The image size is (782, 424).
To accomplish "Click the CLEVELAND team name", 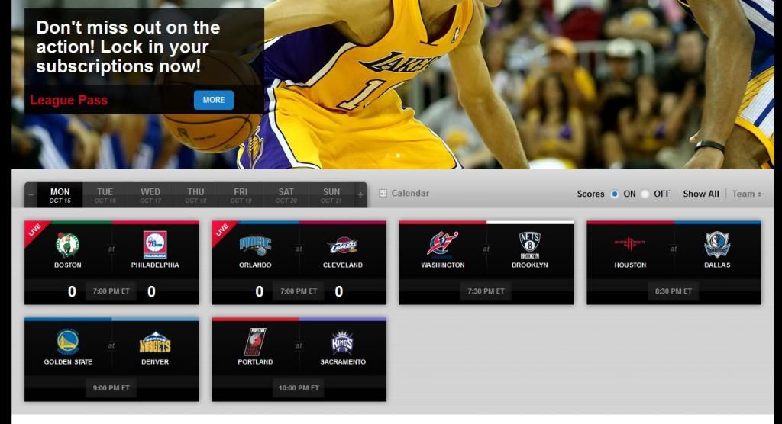I will tap(343, 265).
